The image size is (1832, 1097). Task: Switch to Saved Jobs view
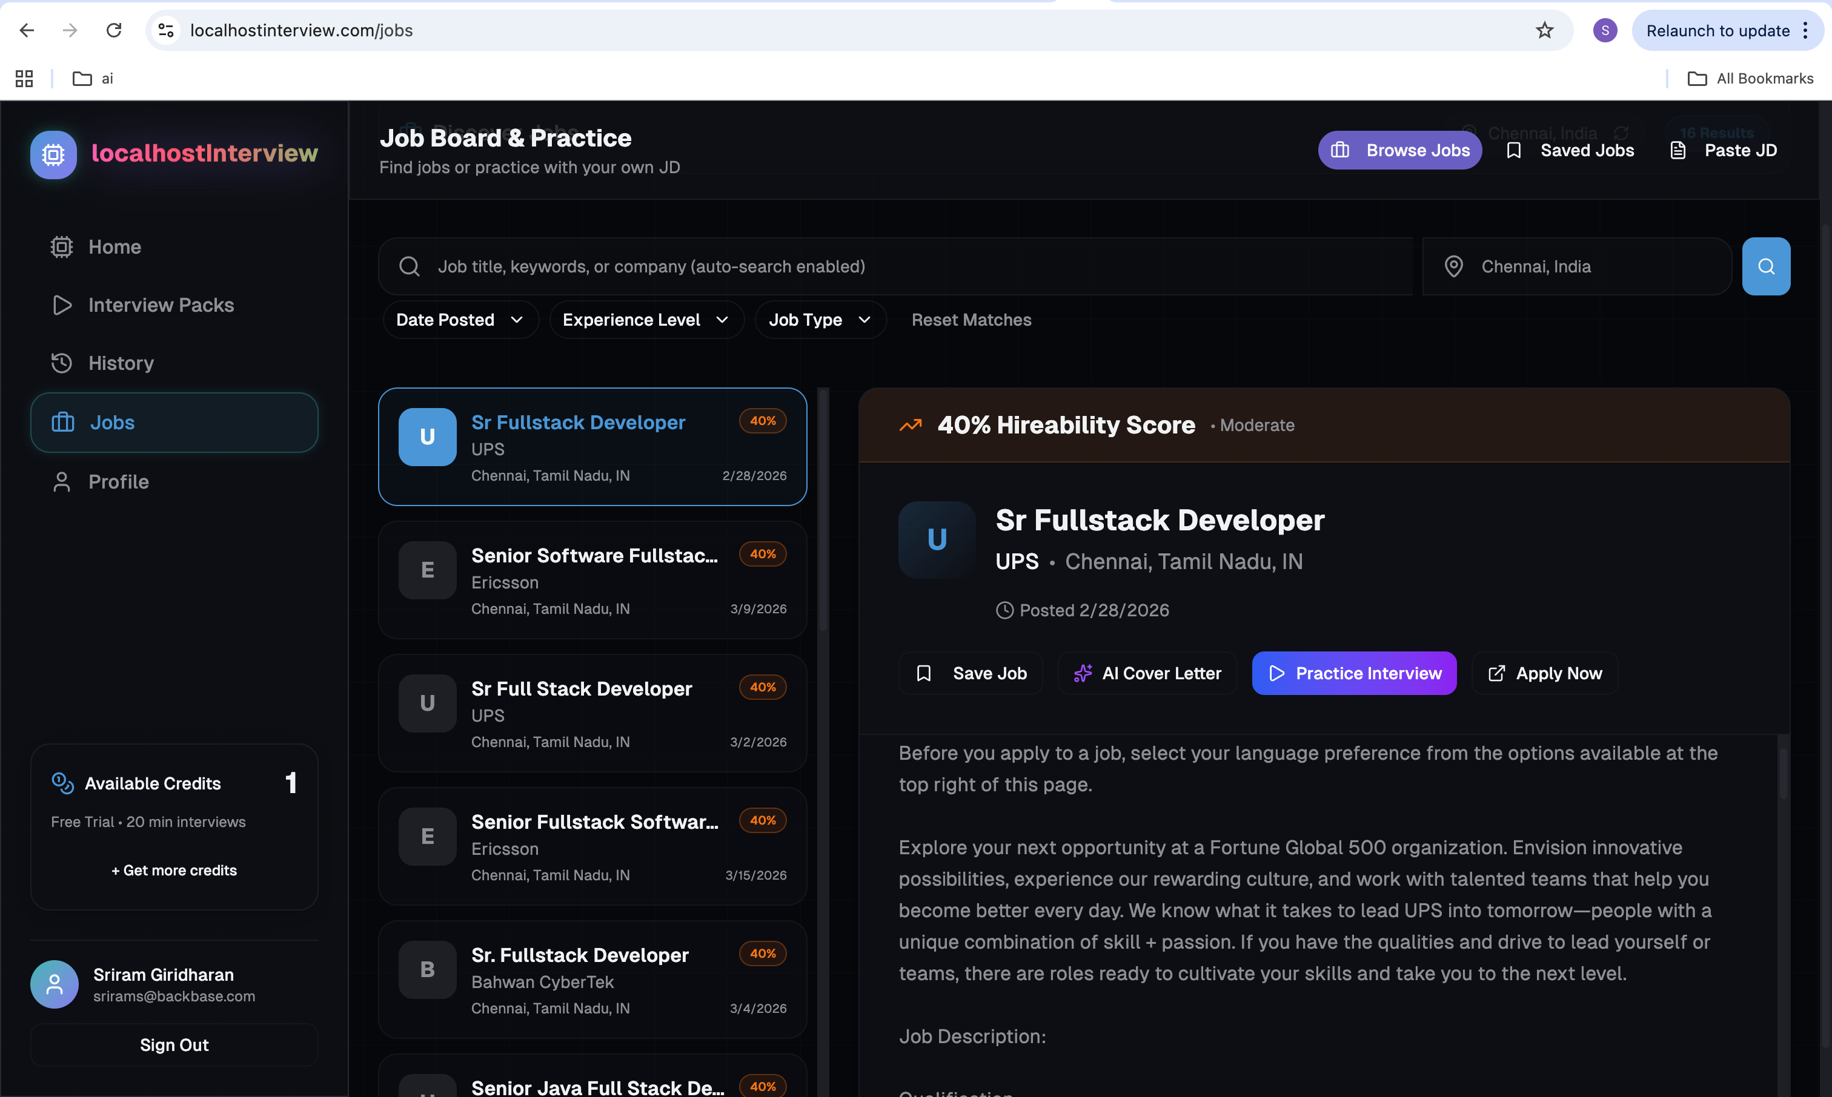click(1570, 150)
